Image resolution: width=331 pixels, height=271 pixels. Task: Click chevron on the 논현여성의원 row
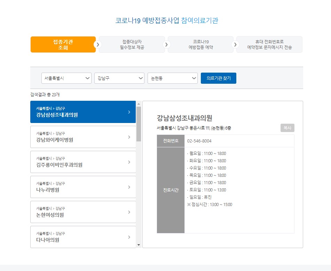(129, 212)
